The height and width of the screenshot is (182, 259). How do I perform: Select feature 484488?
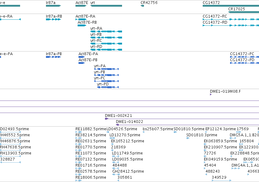pos(115,168)
